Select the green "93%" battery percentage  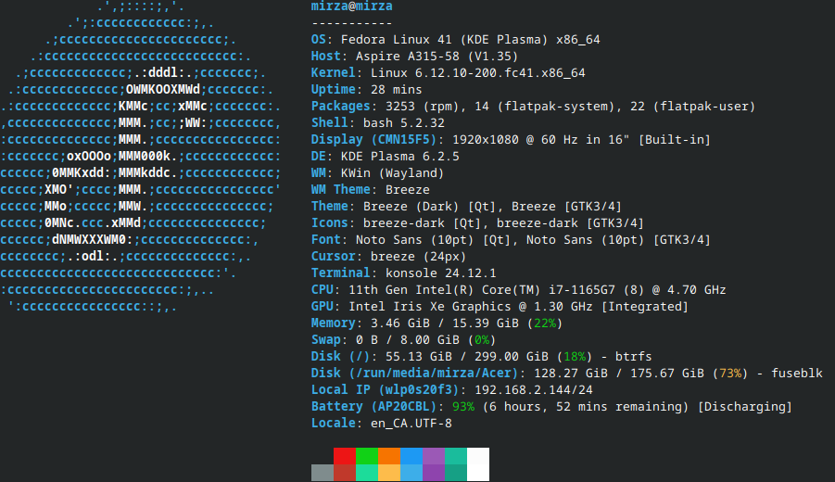pos(463,406)
